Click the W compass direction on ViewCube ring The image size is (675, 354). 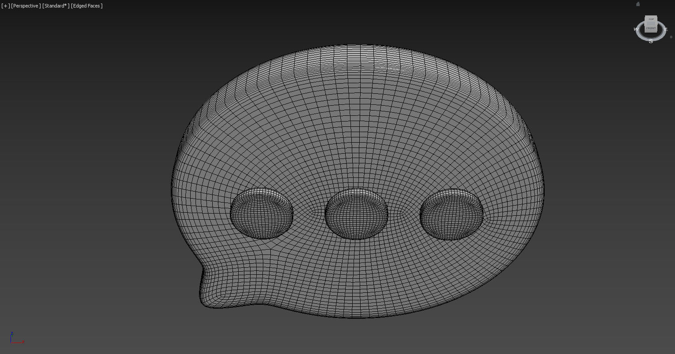[x=636, y=29]
